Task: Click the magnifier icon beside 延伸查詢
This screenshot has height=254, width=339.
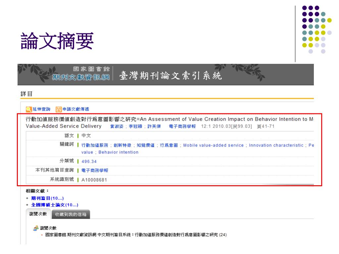Action: click(28, 109)
